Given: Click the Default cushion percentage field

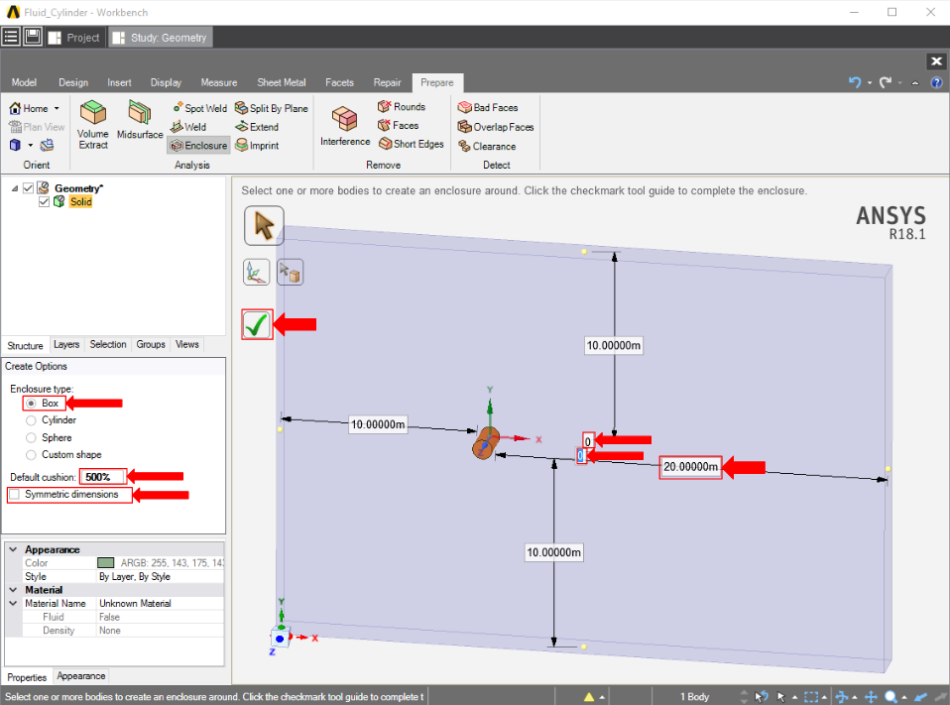Looking at the screenshot, I should [x=103, y=477].
